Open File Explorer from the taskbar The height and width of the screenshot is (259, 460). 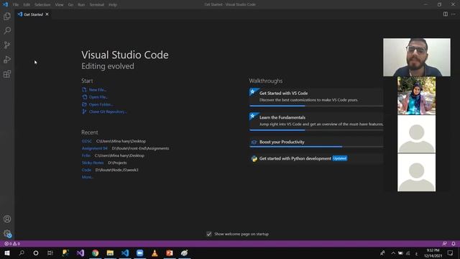pos(110,253)
